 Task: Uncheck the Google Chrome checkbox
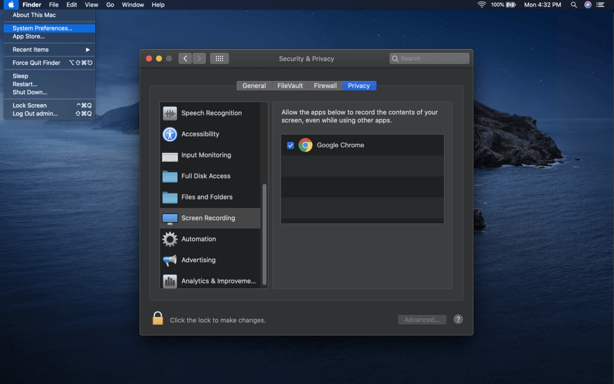click(x=290, y=145)
